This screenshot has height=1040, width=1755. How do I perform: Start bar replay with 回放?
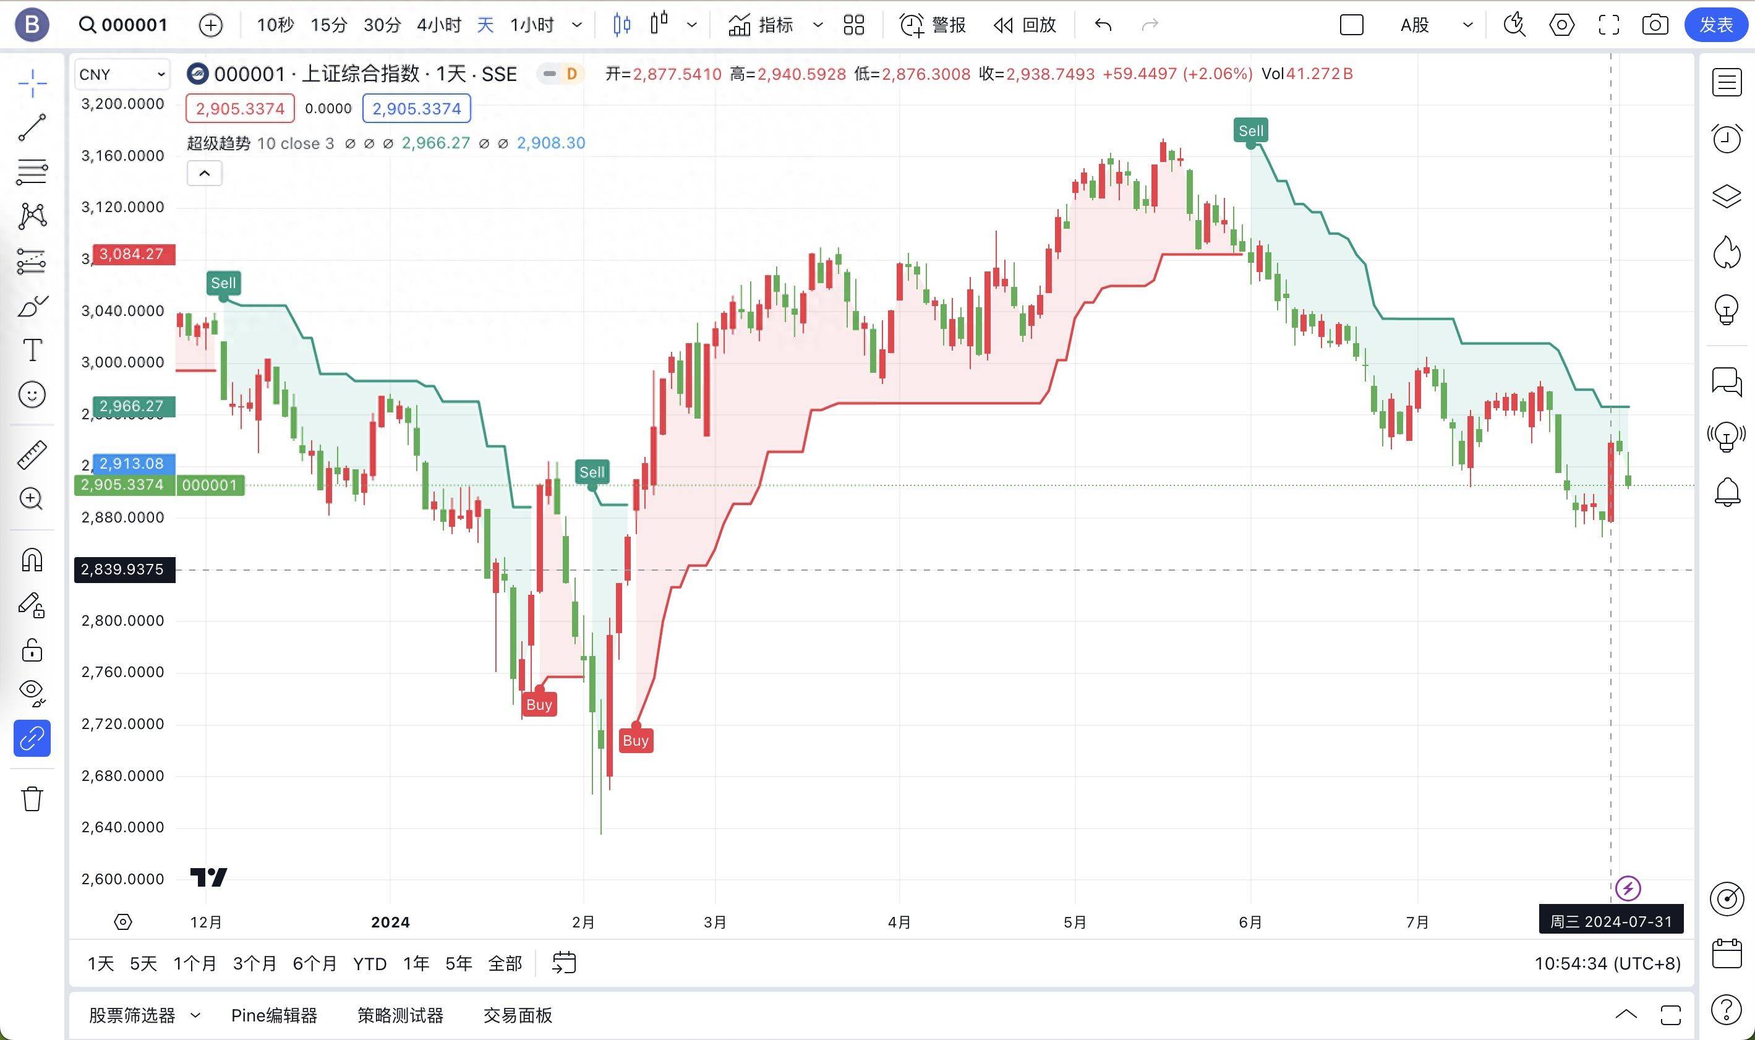click(x=1025, y=25)
